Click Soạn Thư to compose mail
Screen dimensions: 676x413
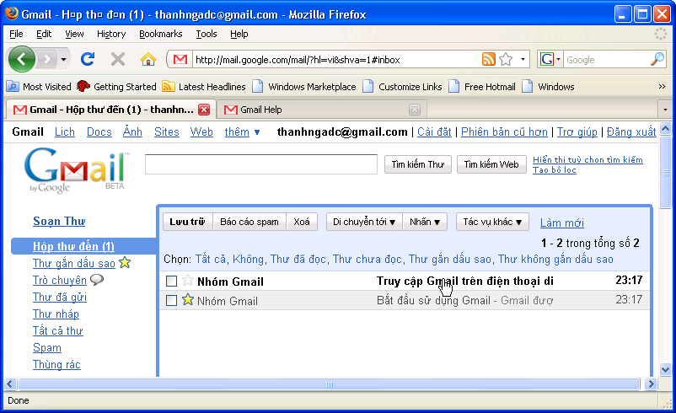[59, 221]
